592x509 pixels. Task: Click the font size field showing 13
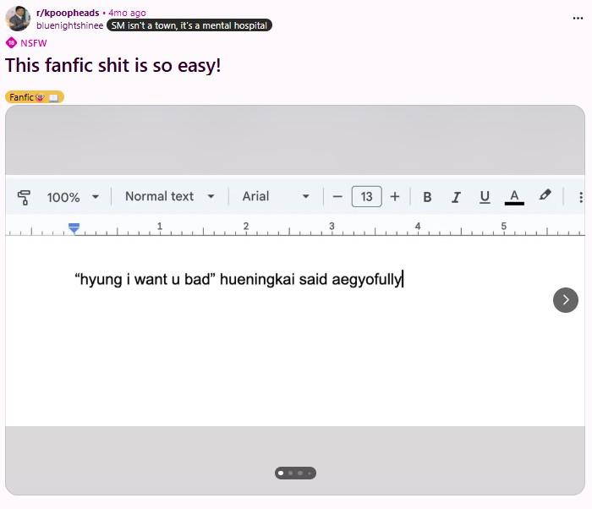pos(366,196)
